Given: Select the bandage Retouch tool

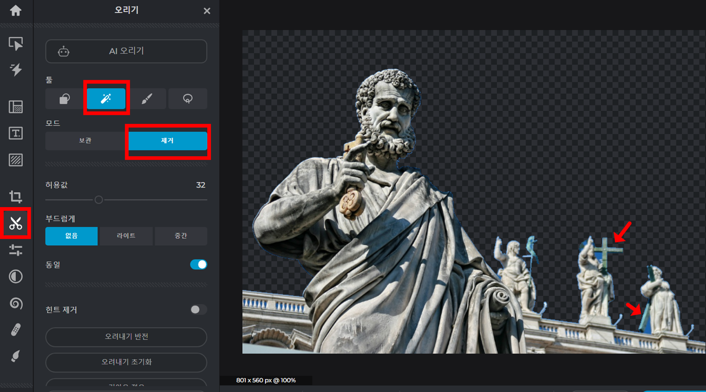Looking at the screenshot, I should (x=16, y=330).
